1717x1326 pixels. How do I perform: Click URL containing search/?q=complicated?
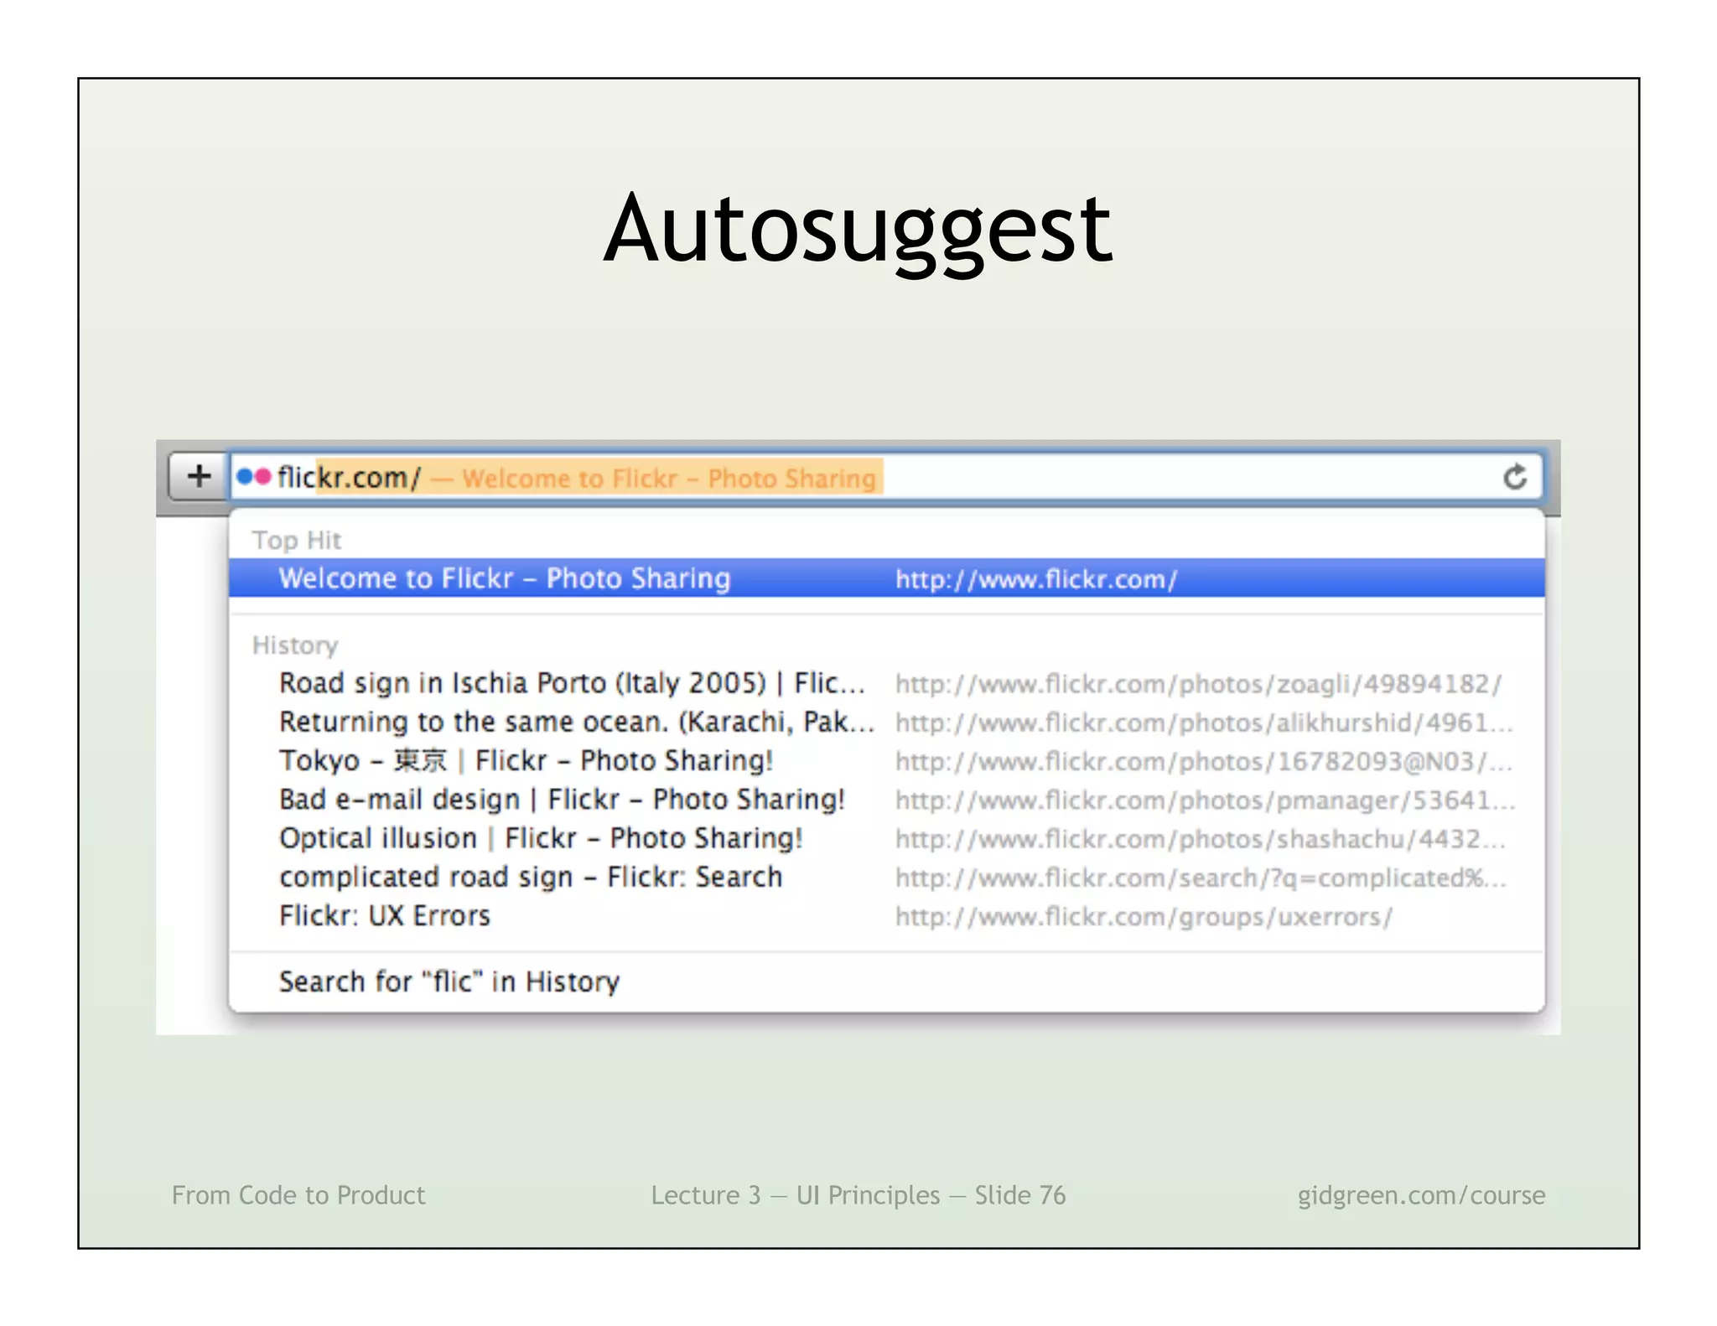tap(1201, 878)
